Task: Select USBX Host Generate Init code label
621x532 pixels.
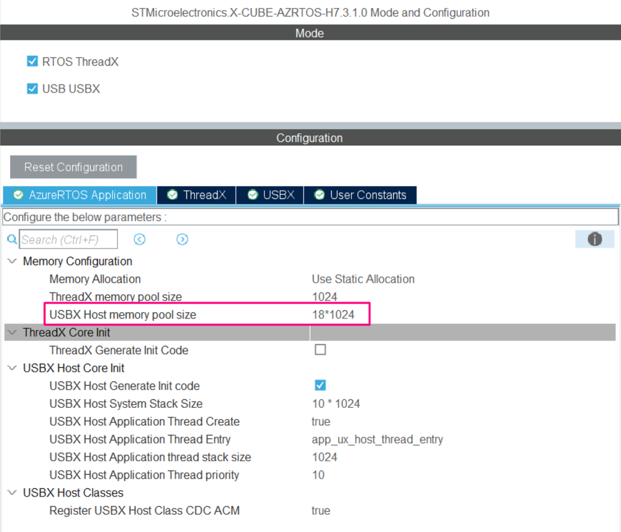Action: pos(124,385)
